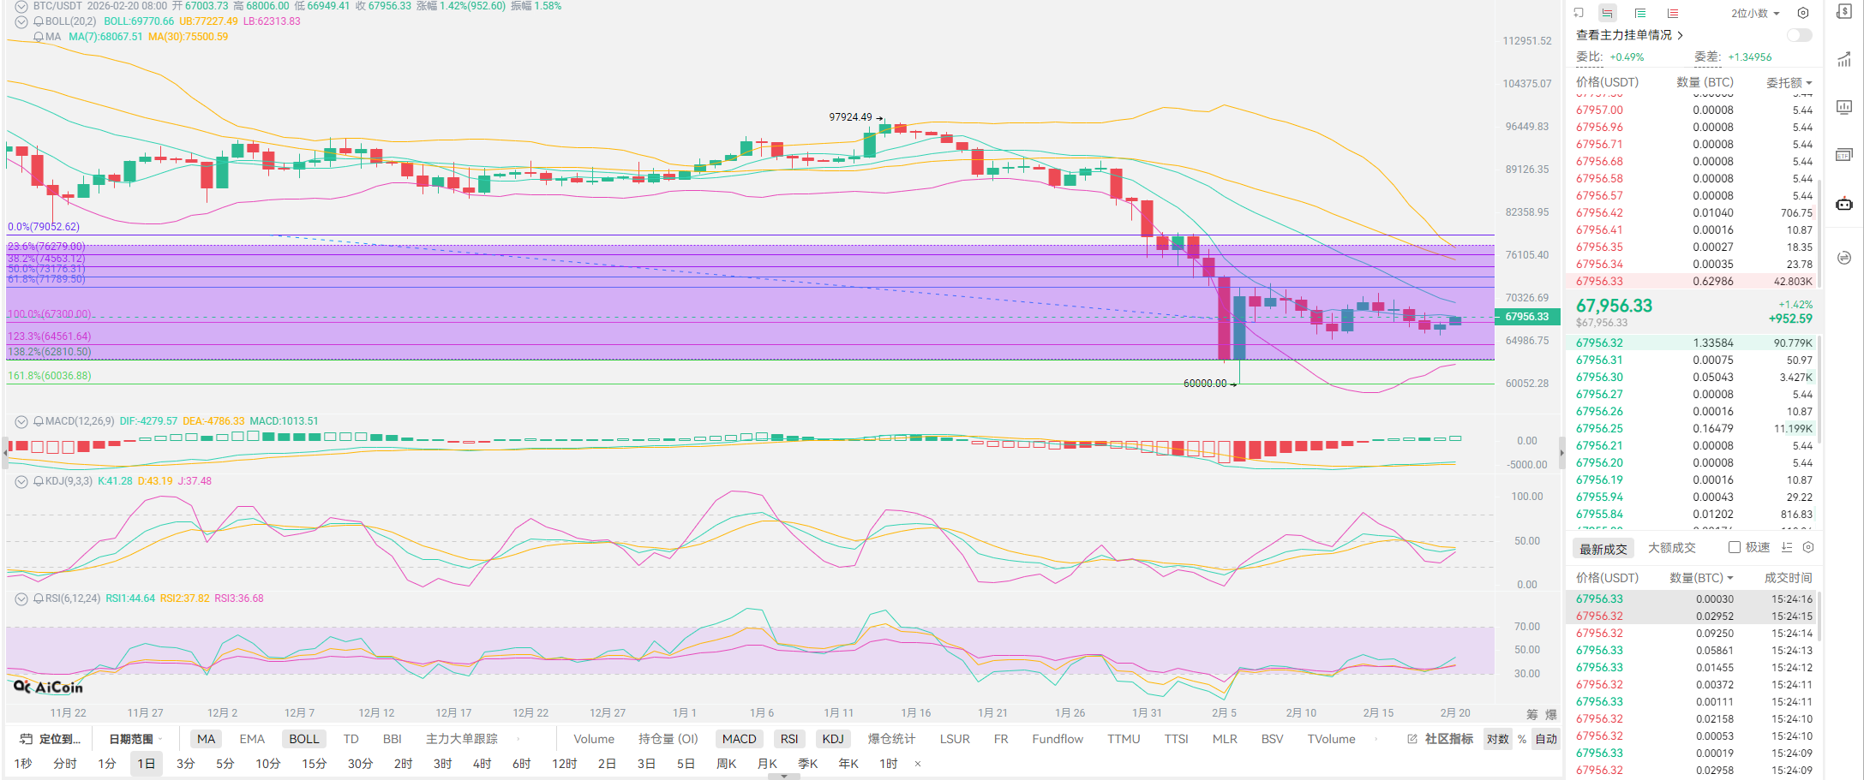This screenshot has height=780, width=1864.
Task: Toggle the 查看主力挂单情况 switch
Action: click(x=1799, y=35)
